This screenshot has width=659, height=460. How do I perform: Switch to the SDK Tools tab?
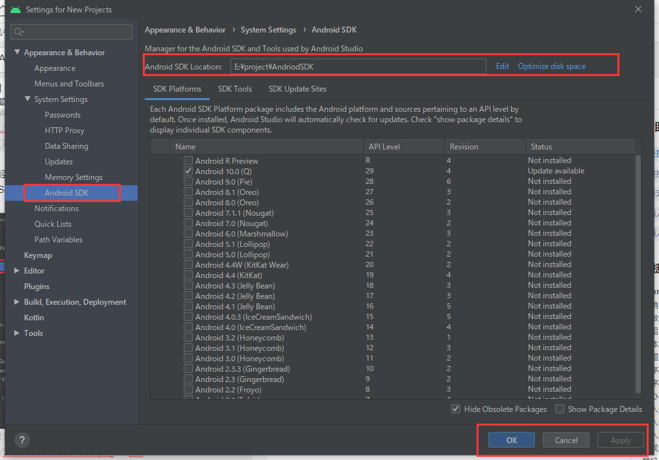click(235, 89)
